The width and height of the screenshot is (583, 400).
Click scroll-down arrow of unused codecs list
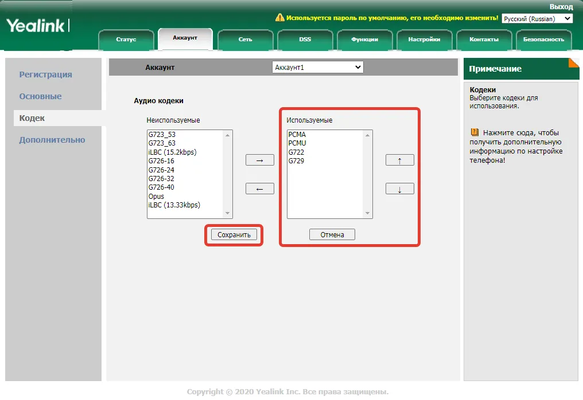click(228, 213)
